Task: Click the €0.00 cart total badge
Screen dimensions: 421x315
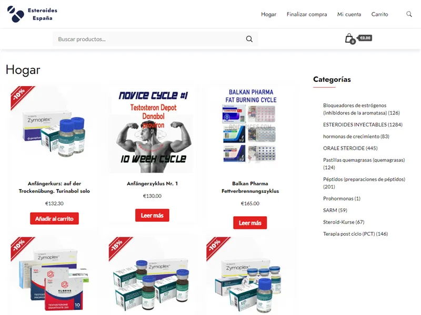Action: pos(365,38)
